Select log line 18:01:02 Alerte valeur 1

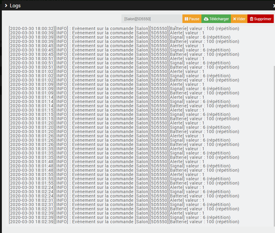point(107,71)
